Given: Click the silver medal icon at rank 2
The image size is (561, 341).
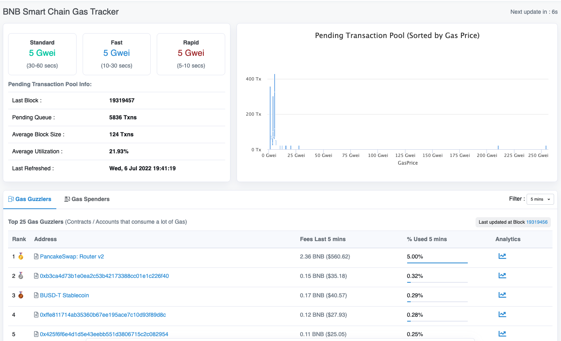Looking at the screenshot, I should pyautogui.click(x=21, y=276).
